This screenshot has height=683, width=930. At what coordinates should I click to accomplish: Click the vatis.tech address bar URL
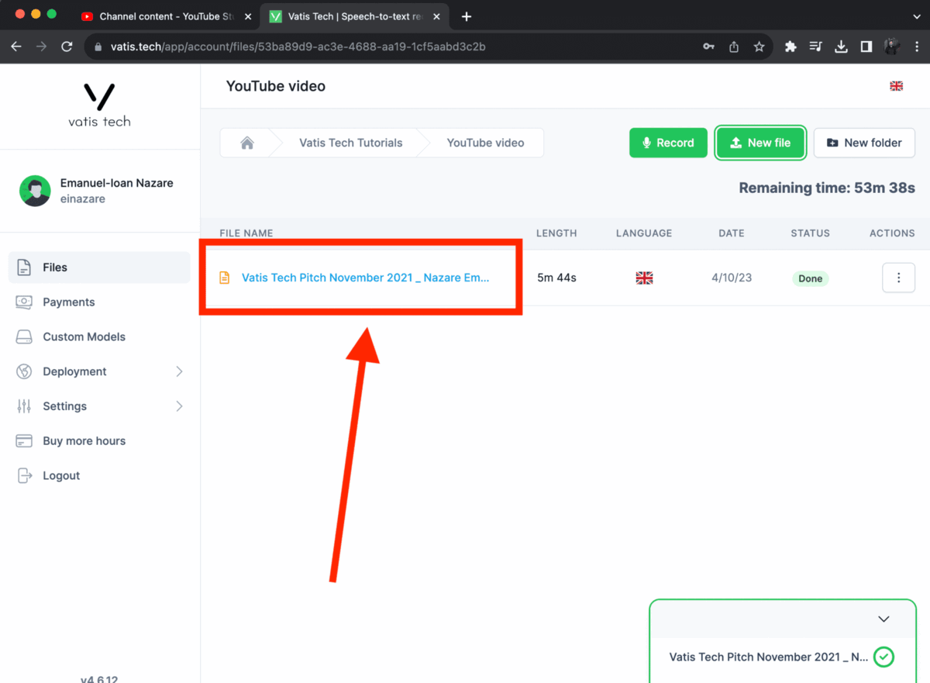pos(298,47)
